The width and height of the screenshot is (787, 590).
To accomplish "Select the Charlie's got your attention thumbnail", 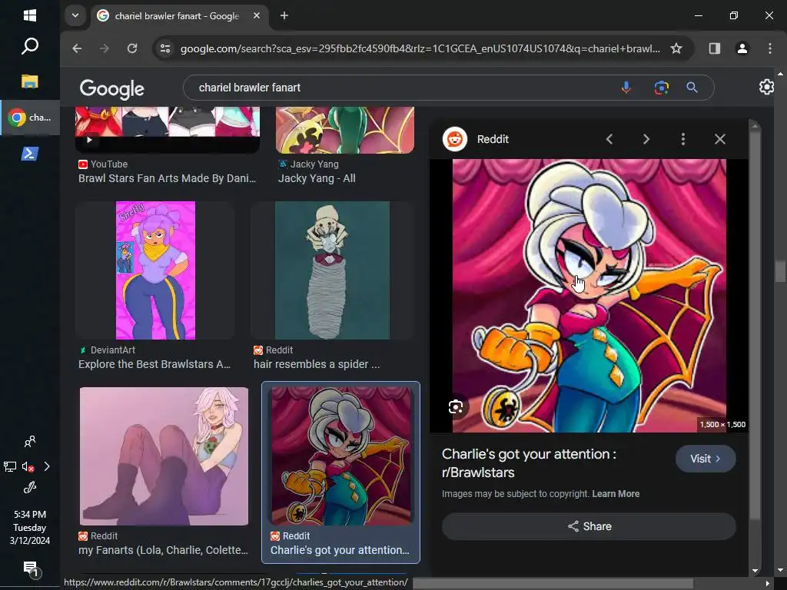I will tap(340, 456).
